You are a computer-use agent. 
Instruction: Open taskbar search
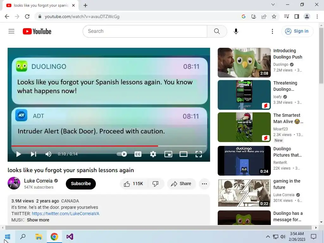point(23,237)
